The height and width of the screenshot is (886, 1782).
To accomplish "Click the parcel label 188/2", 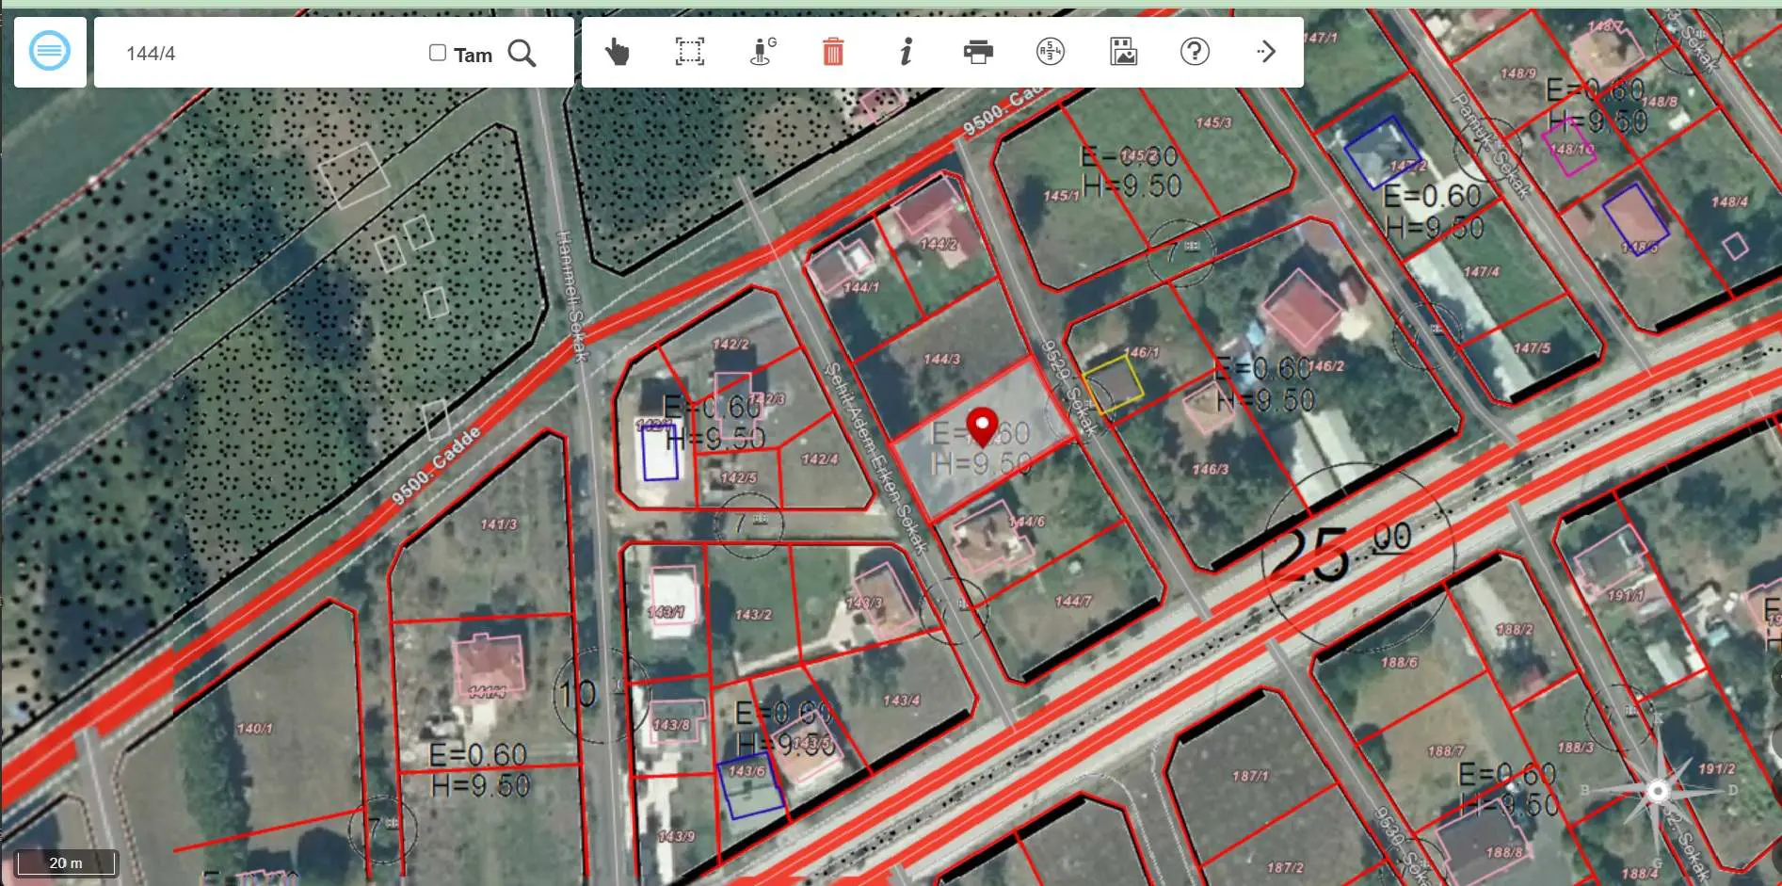I will (1515, 629).
